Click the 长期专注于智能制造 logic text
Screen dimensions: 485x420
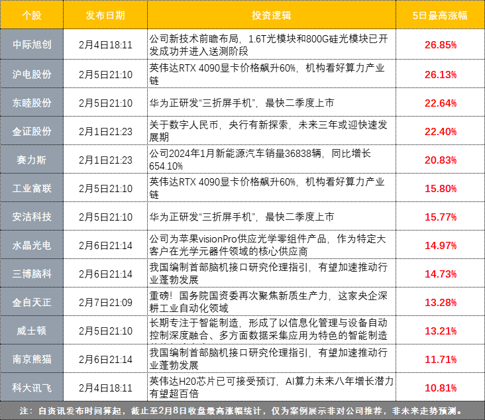coord(268,329)
